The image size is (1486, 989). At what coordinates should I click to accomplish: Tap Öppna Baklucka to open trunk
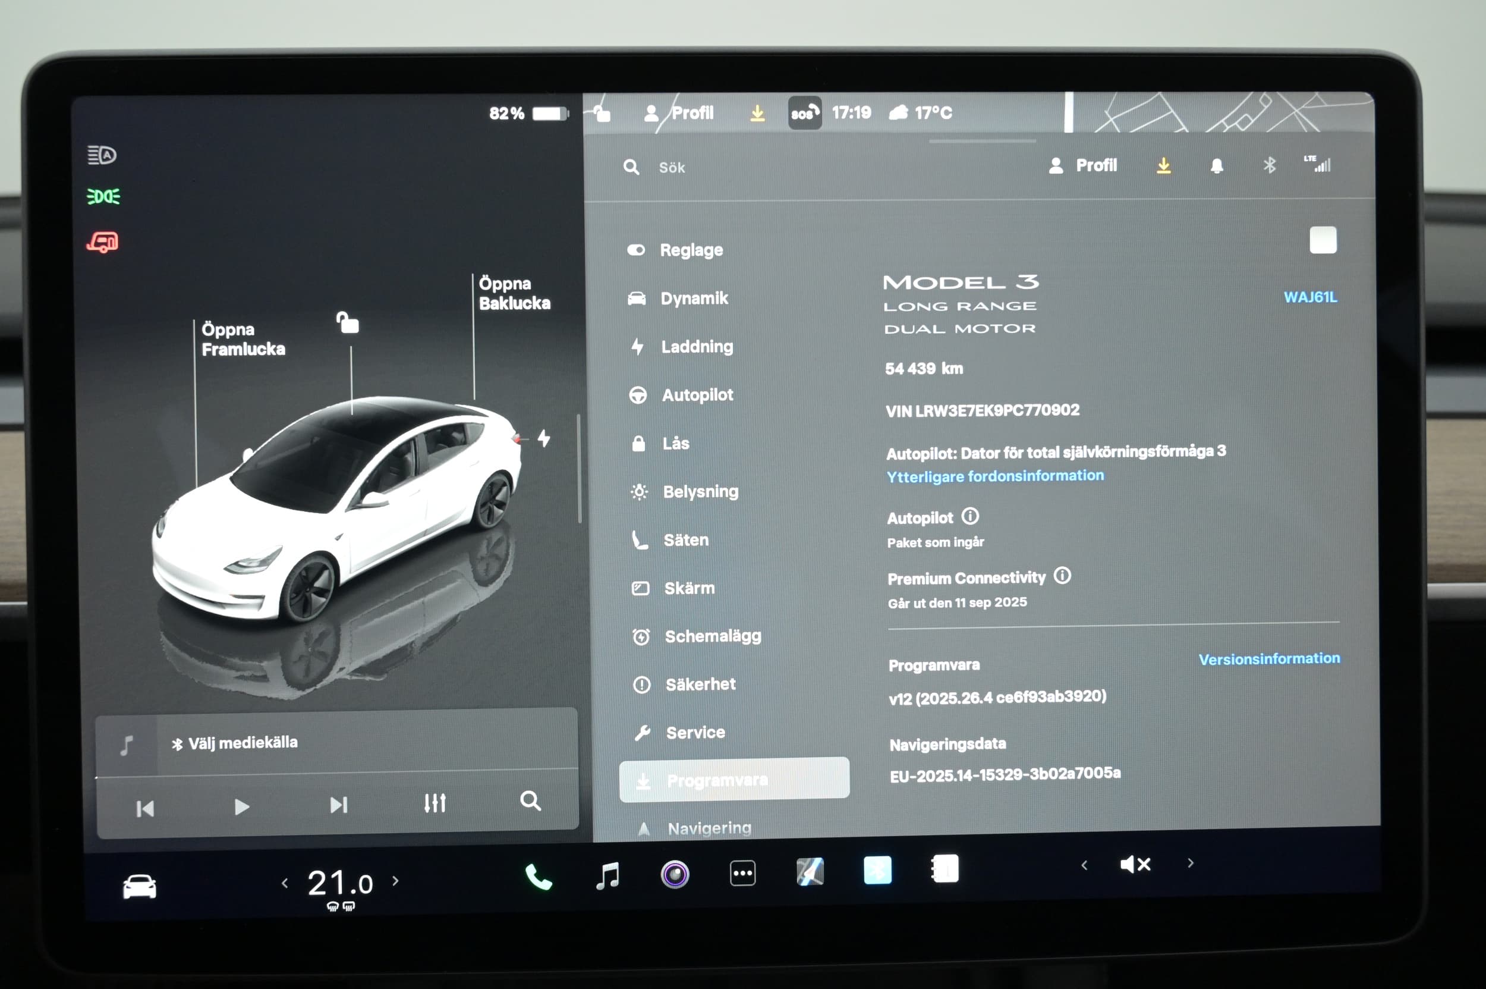pyautogui.click(x=515, y=293)
